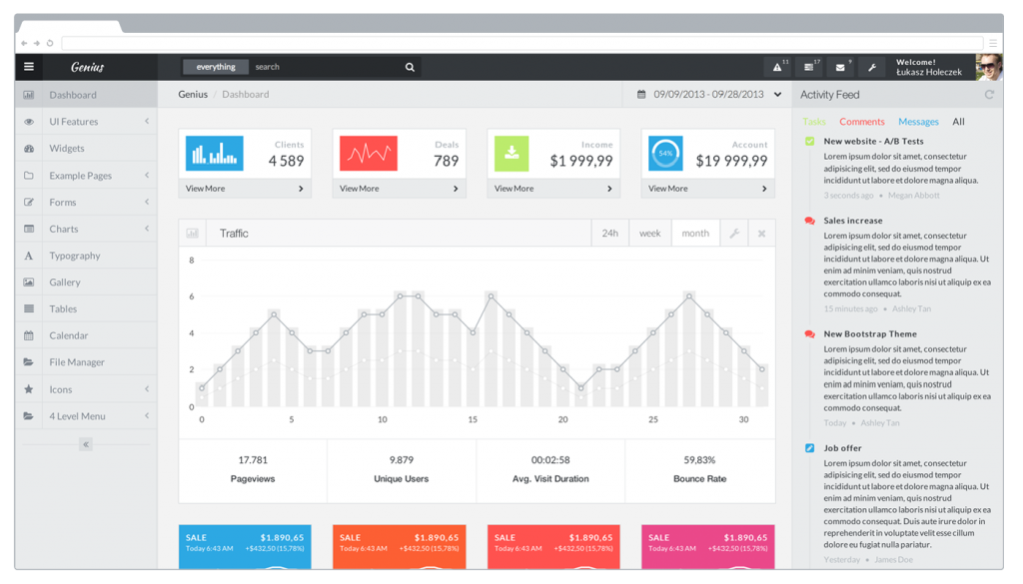Viewport: 1023px width, 584px height.
Task: Click the search magnifier icon
Action: pyautogui.click(x=410, y=67)
